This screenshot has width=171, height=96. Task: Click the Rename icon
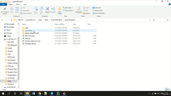53,10
